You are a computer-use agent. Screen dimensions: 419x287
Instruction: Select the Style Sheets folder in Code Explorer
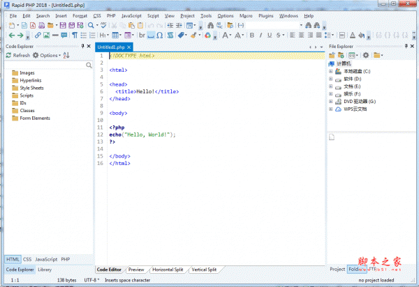31,88
